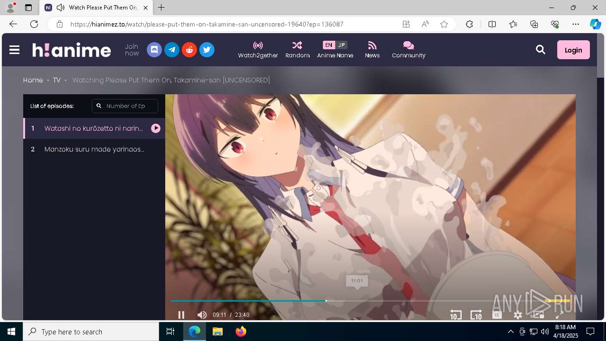Switch anime name language to JP
Viewport: 606px width, 341px height.
tap(341, 45)
